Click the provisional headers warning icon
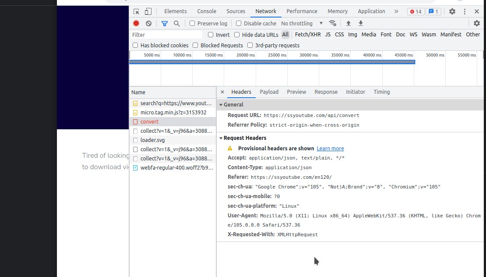 (x=230, y=148)
